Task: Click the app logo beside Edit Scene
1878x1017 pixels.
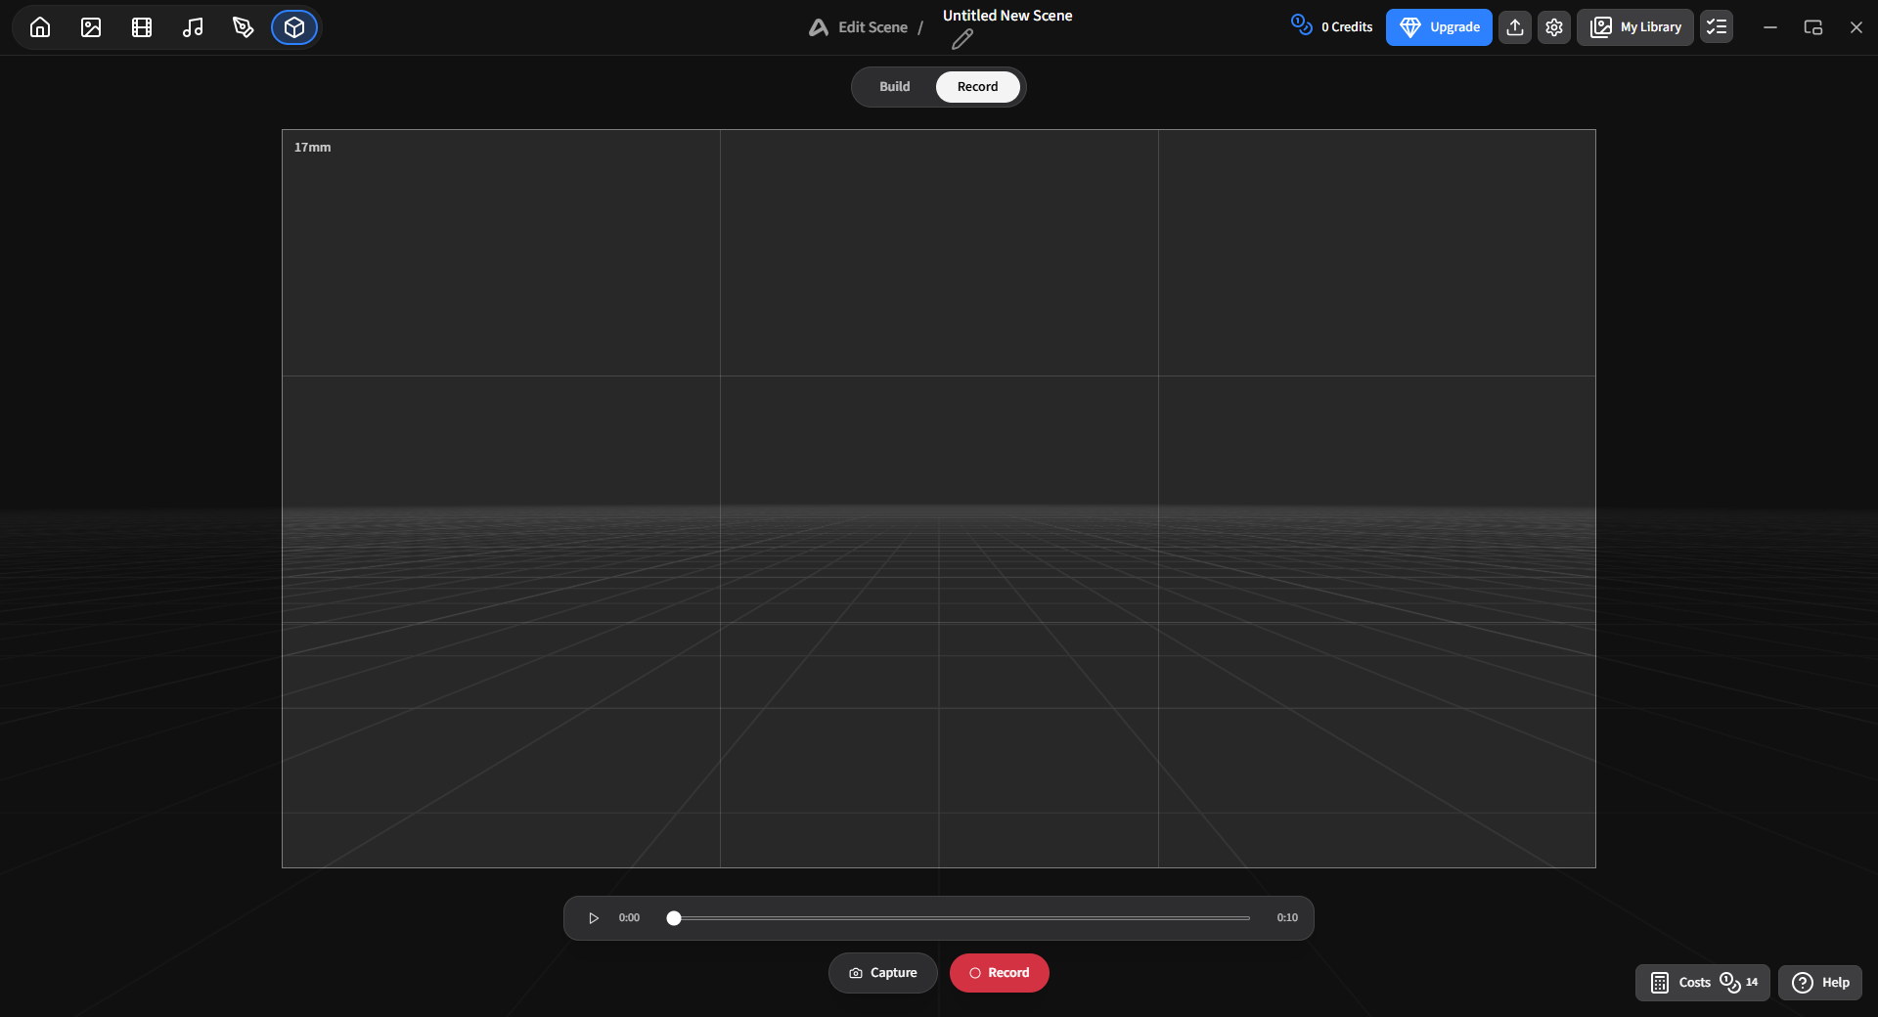Action: 819,27
